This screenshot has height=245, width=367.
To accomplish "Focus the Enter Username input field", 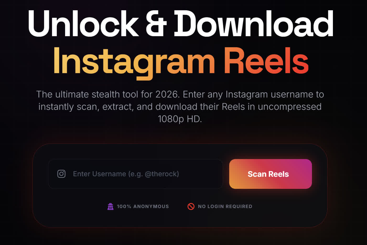I will tap(136, 174).
